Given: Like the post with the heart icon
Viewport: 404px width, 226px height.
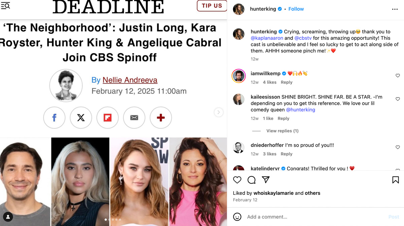Looking at the screenshot, I should point(237,180).
